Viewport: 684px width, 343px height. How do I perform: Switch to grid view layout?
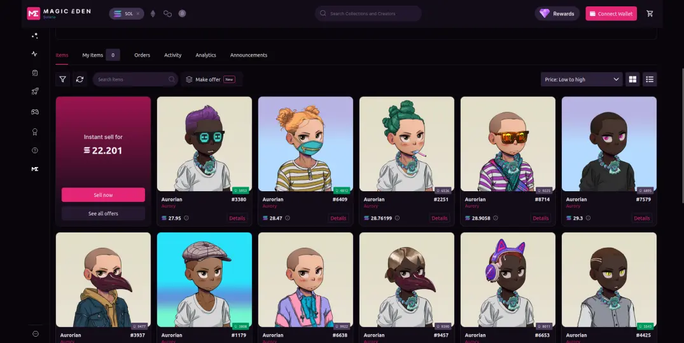632,79
